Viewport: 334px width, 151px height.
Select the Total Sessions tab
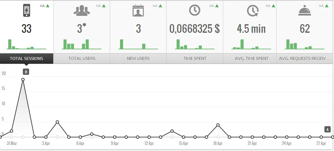click(x=26, y=58)
